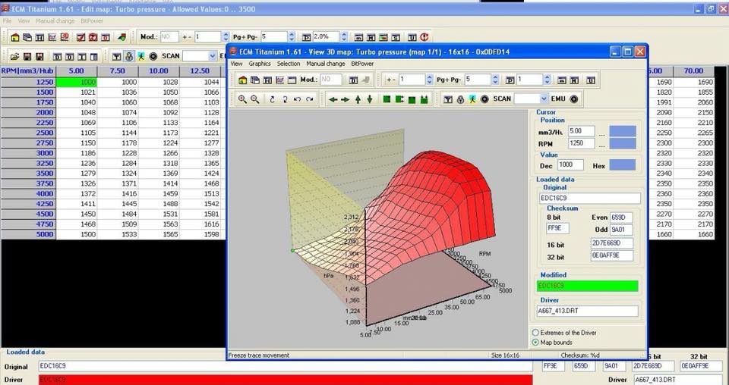Screen dimensions: 729x385
Task: Select 'Extremes of the Driver' radio button
Action: [535, 333]
